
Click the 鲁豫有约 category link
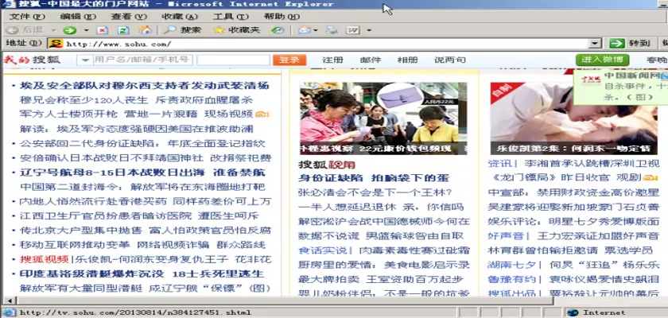[511, 279]
